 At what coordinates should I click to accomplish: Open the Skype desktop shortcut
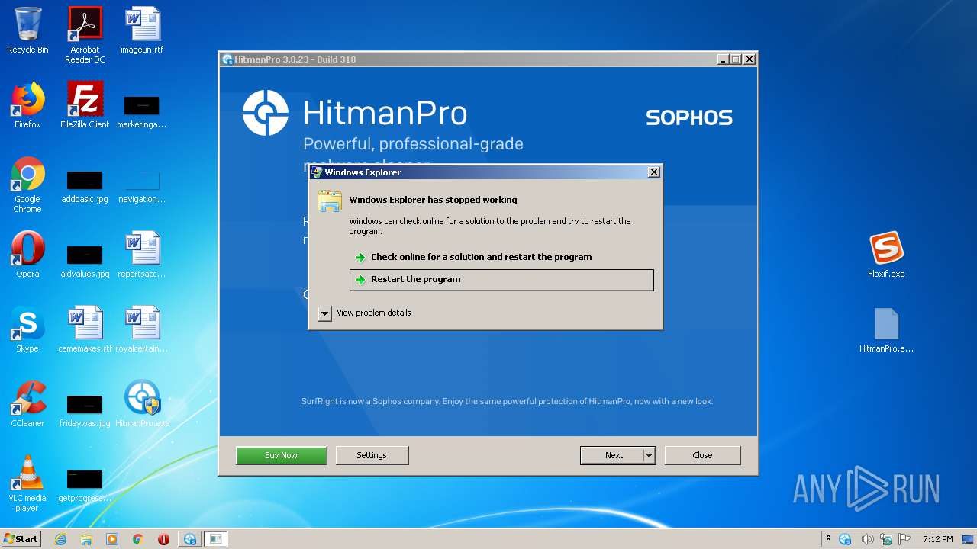click(27, 329)
